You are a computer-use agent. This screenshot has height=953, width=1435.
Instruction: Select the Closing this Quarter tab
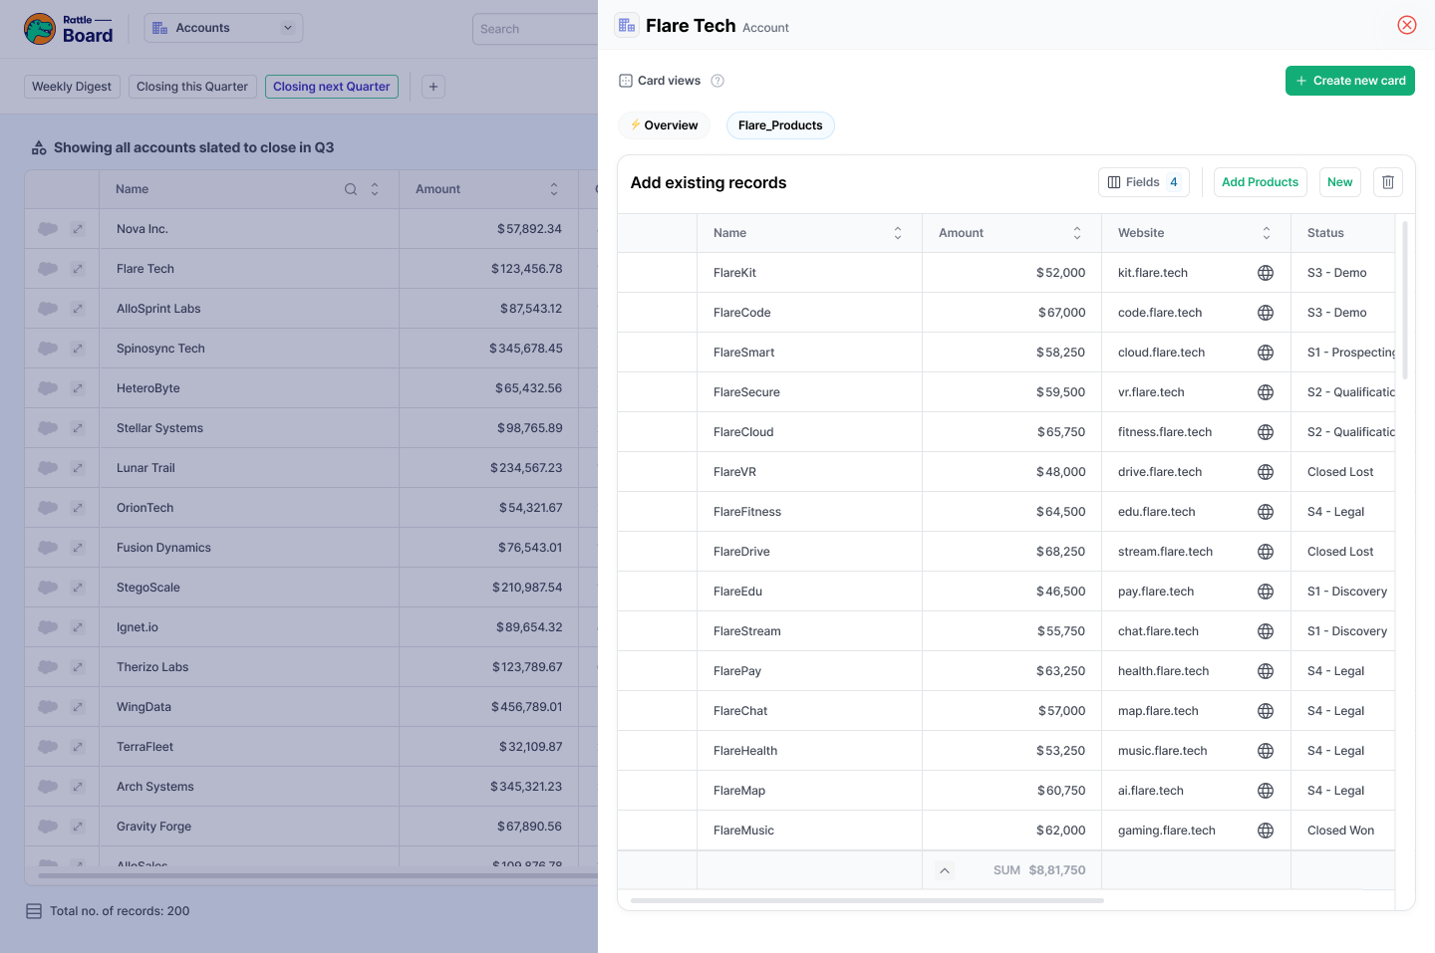(x=192, y=87)
